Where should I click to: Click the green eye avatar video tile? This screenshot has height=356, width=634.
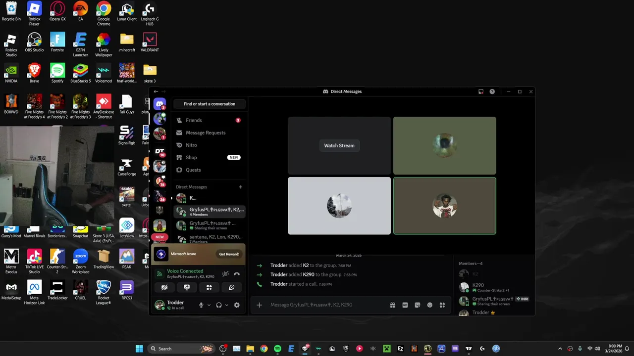click(x=444, y=145)
